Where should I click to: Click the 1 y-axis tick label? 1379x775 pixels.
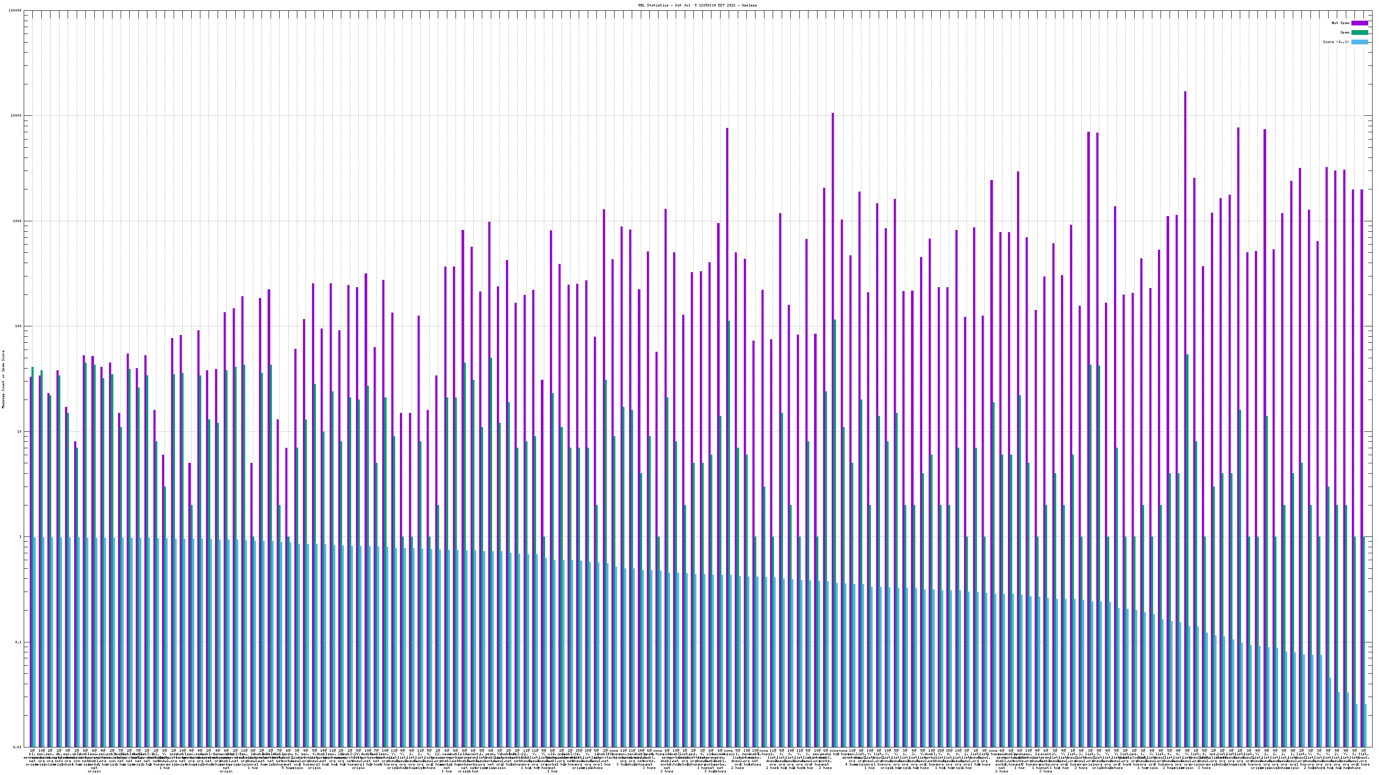pyautogui.click(x=21, y=537)
